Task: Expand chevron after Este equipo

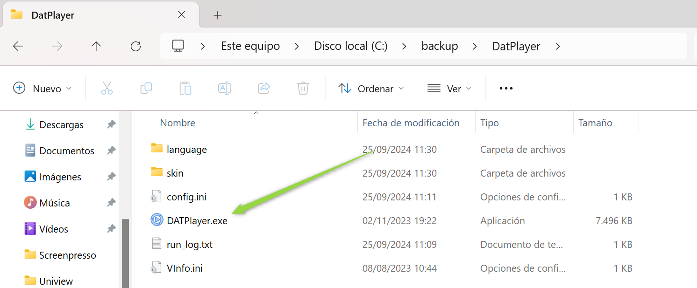Action: click(x=297, y=47)
